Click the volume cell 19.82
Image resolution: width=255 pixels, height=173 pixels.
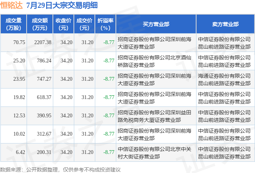pyautogui.click(x=19, y=98)
